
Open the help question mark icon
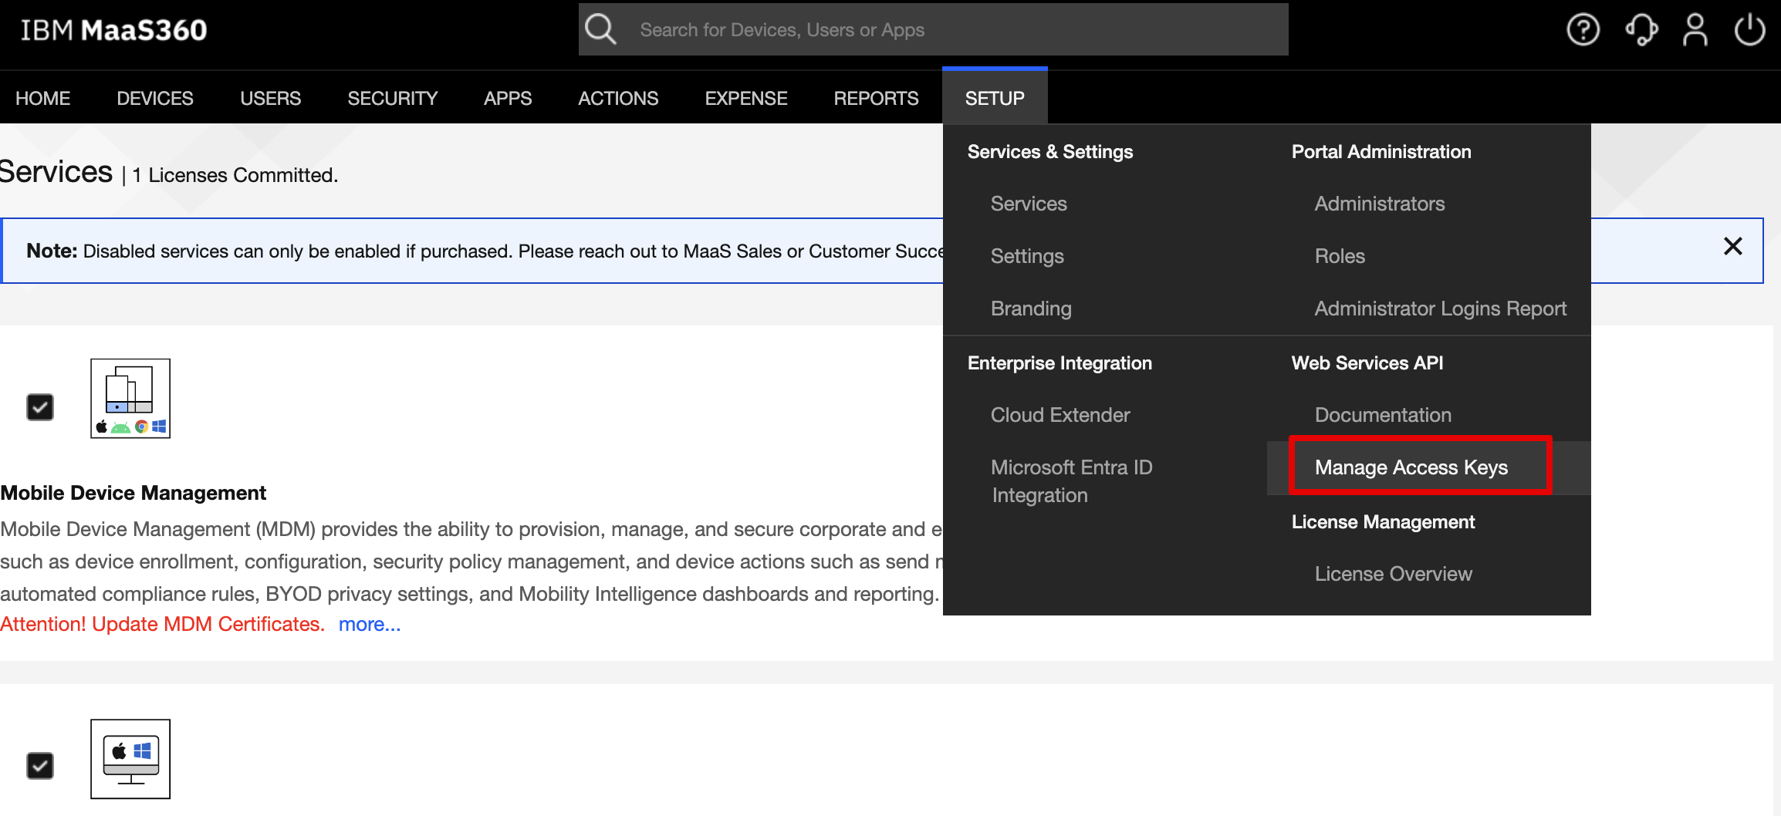pyautogui.click(x=1583, y=30)
